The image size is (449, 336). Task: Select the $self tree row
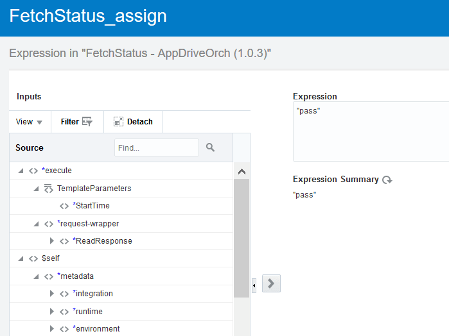click(x=121, y=258)
